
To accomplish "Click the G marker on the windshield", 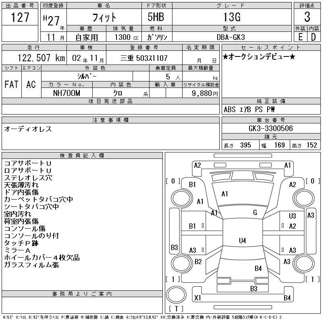I will 255,212.
